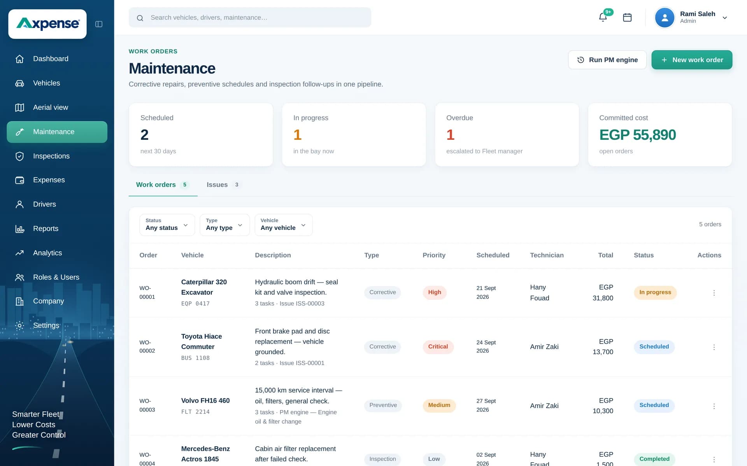
Task: Open actions menu for WO-00003
Action: 714,406
